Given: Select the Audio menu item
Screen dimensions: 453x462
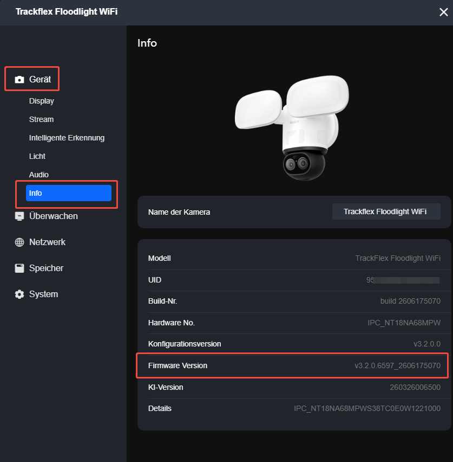Looking at the screenshot, I should click(38, 175).
